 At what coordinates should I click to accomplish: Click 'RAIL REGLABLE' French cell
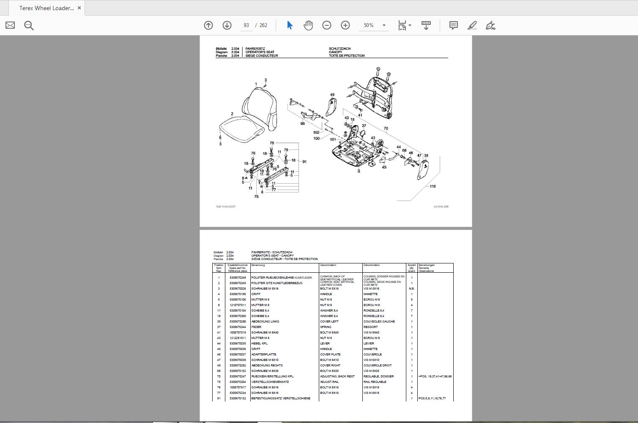click(375, 382)
